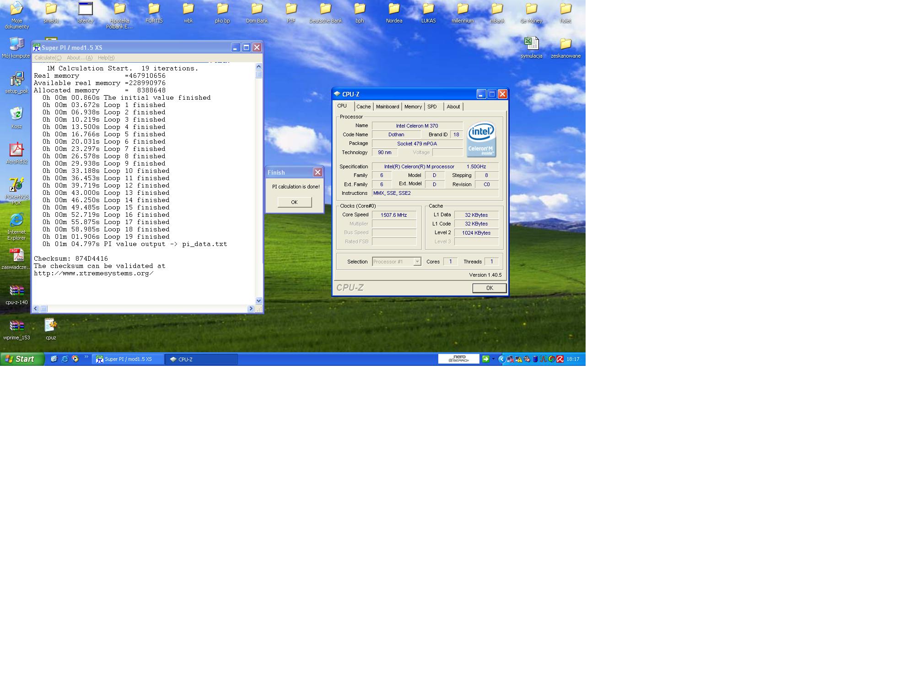Open the Deutsche Bank folder
Image resolution: width=915 pixels, height=686 pixels.
click(x=325, y=13)
